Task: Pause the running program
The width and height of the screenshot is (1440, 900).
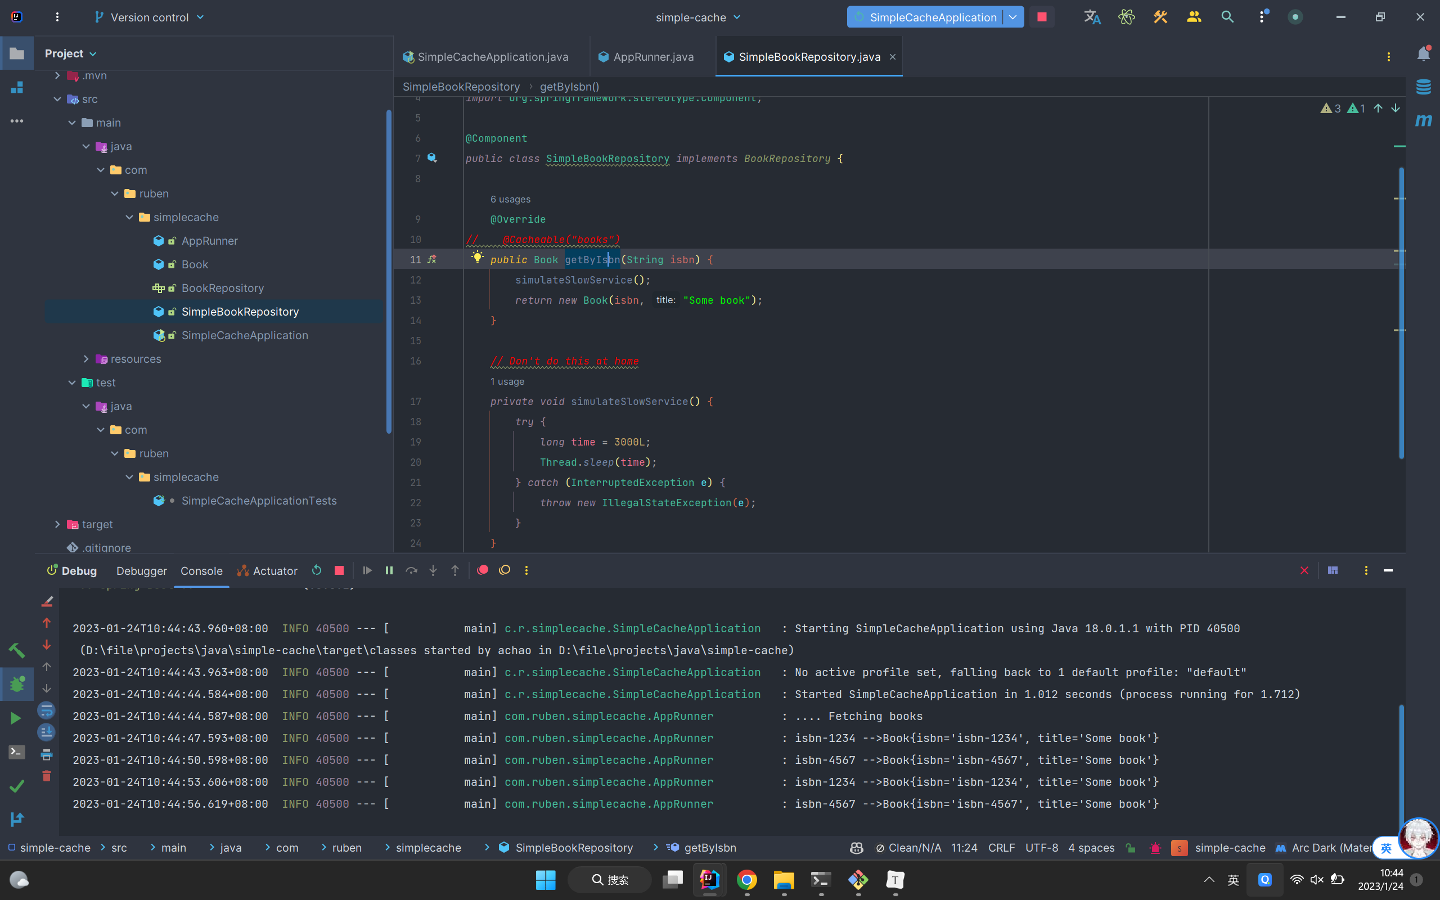Action: click(389, 570)
